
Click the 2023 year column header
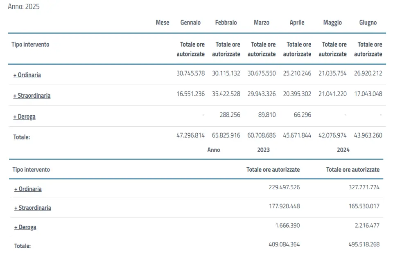[263, 150]
